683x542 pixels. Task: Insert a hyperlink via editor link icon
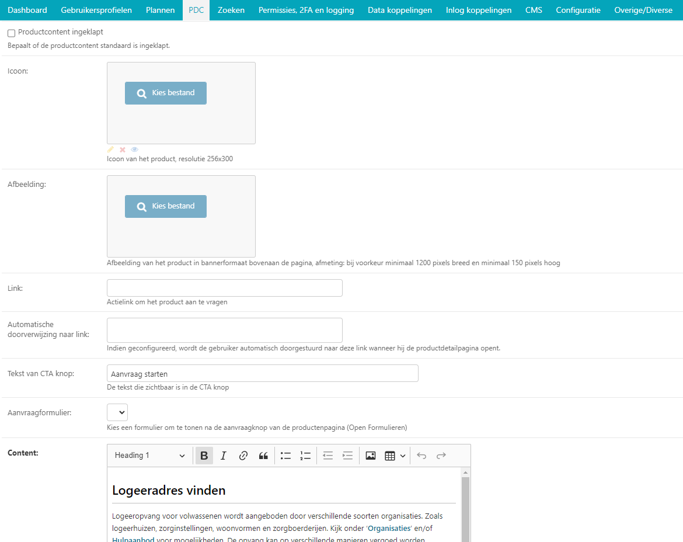point(243,456)
